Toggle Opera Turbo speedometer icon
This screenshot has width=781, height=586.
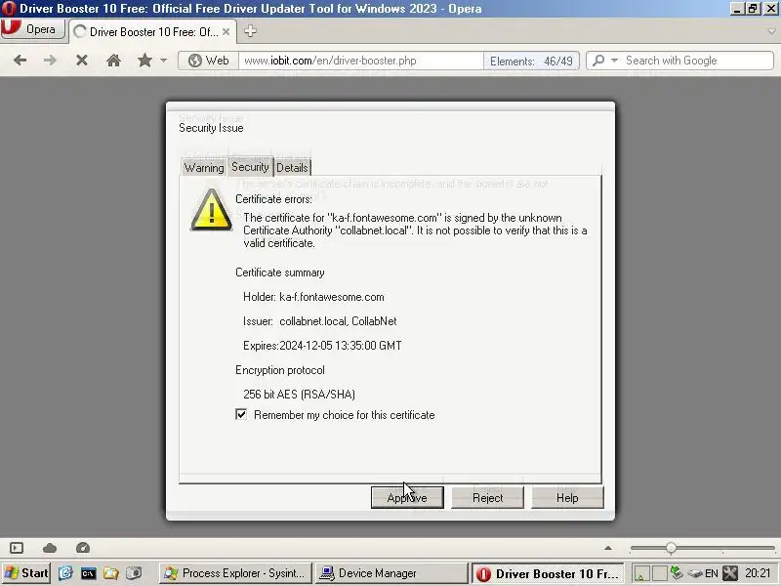[83, 548]
